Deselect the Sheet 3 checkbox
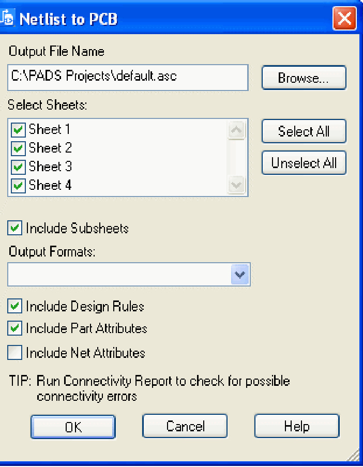Screen dimensions: 363x467 (x=19, y=167)
